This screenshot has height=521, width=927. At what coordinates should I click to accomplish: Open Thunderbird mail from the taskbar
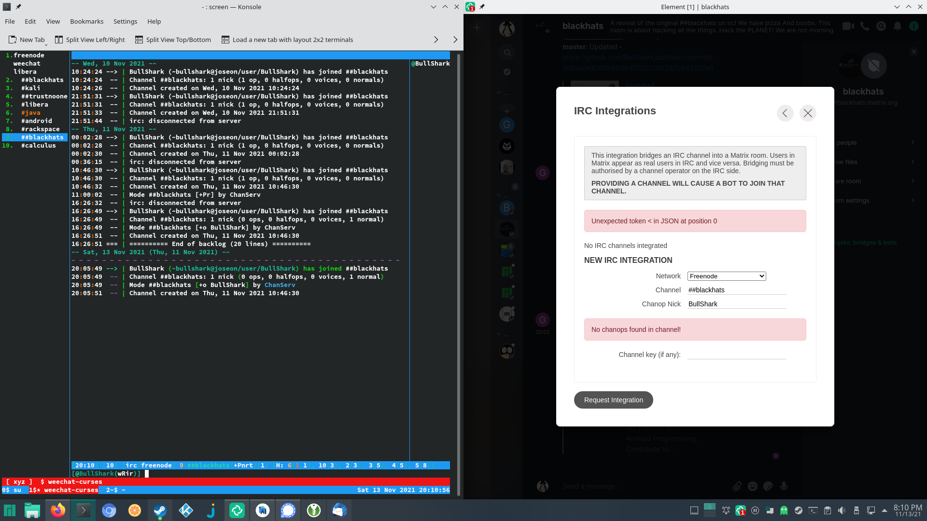click(x=339, y=510)
